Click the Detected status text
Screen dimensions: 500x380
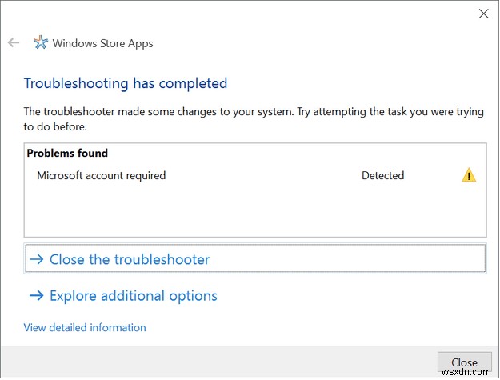[x=382, y=175]
